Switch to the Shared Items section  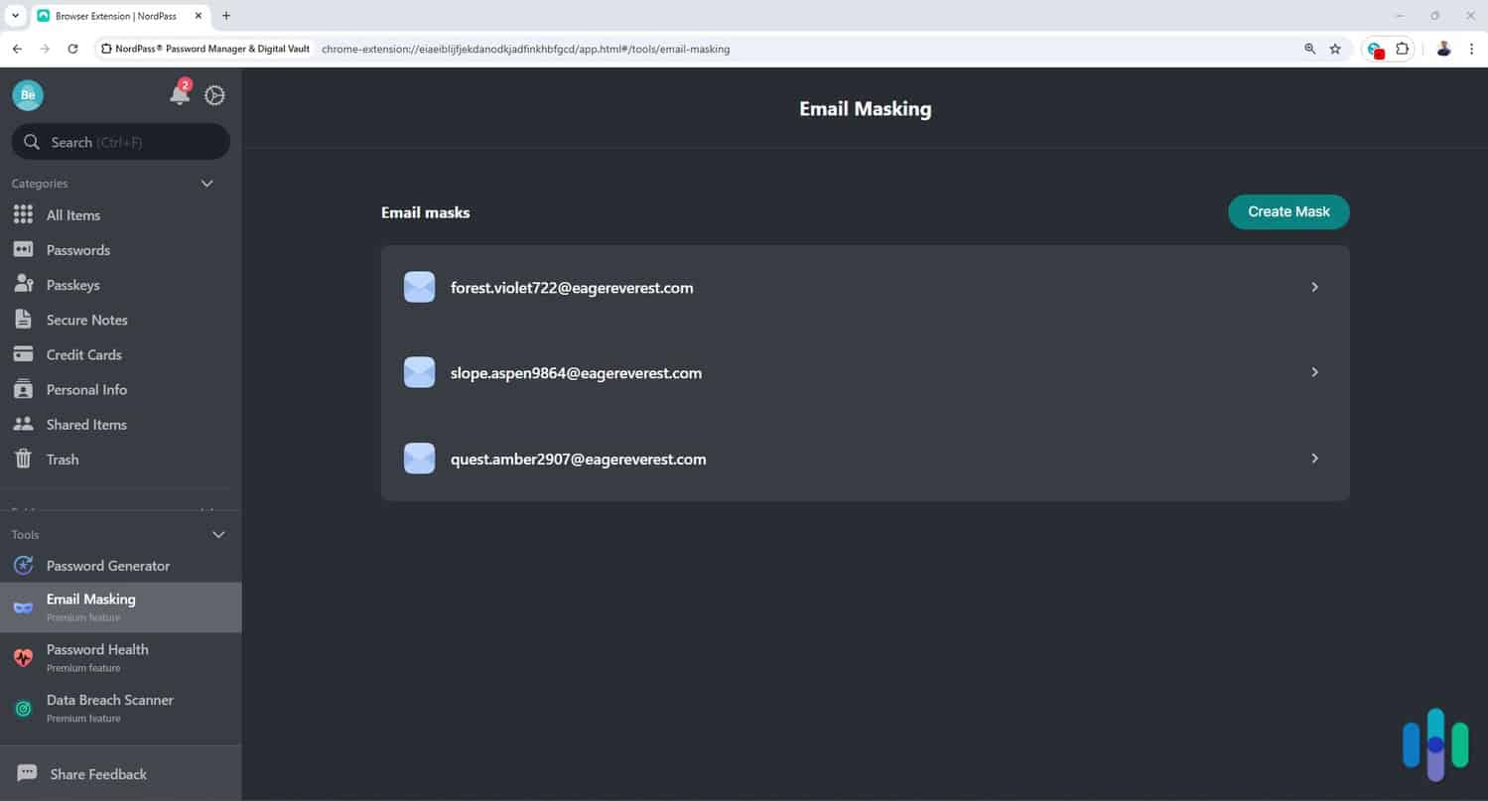(x=86, y=424)
